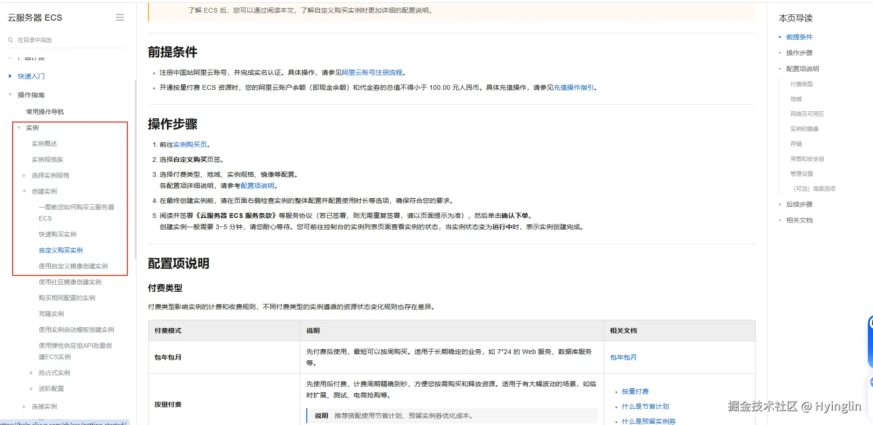Jump to 后续步骤 in page guide
This screenshot has width=873, height=425.
799,204
